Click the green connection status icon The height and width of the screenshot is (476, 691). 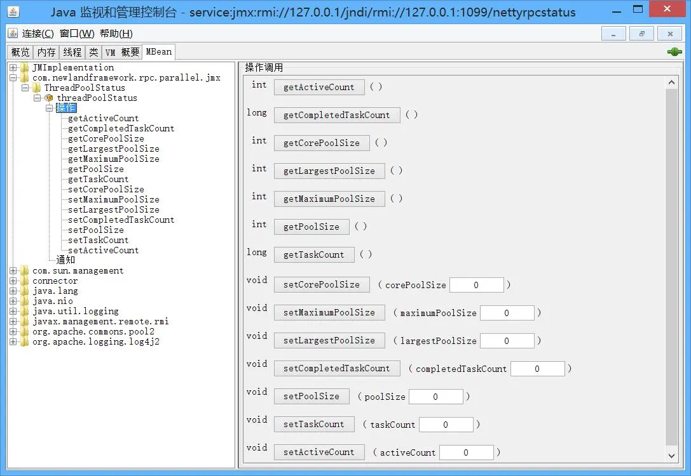pyautogui.click(x=674, y=52)
